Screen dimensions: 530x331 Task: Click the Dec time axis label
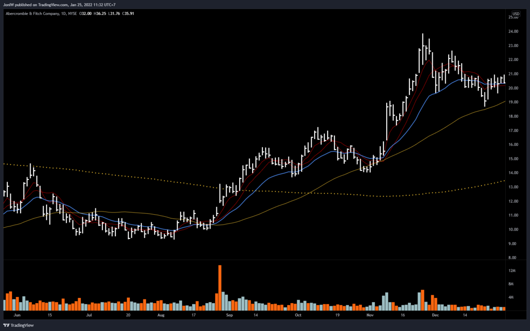(x=435, y=314)
